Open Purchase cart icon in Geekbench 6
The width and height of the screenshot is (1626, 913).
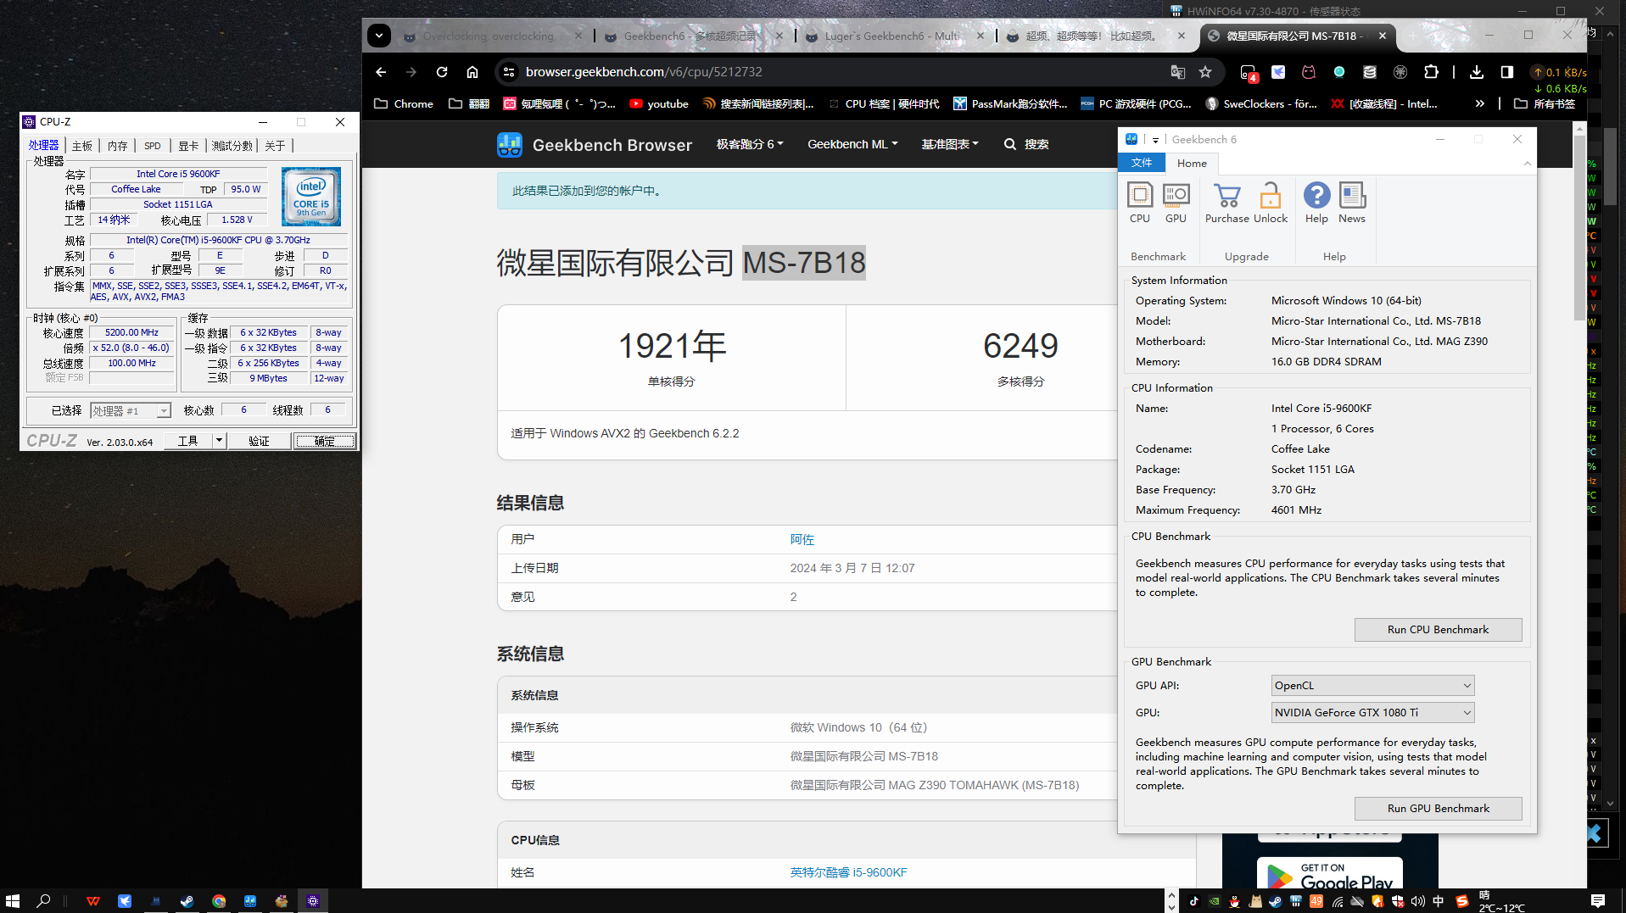[x=1226, y=203]
